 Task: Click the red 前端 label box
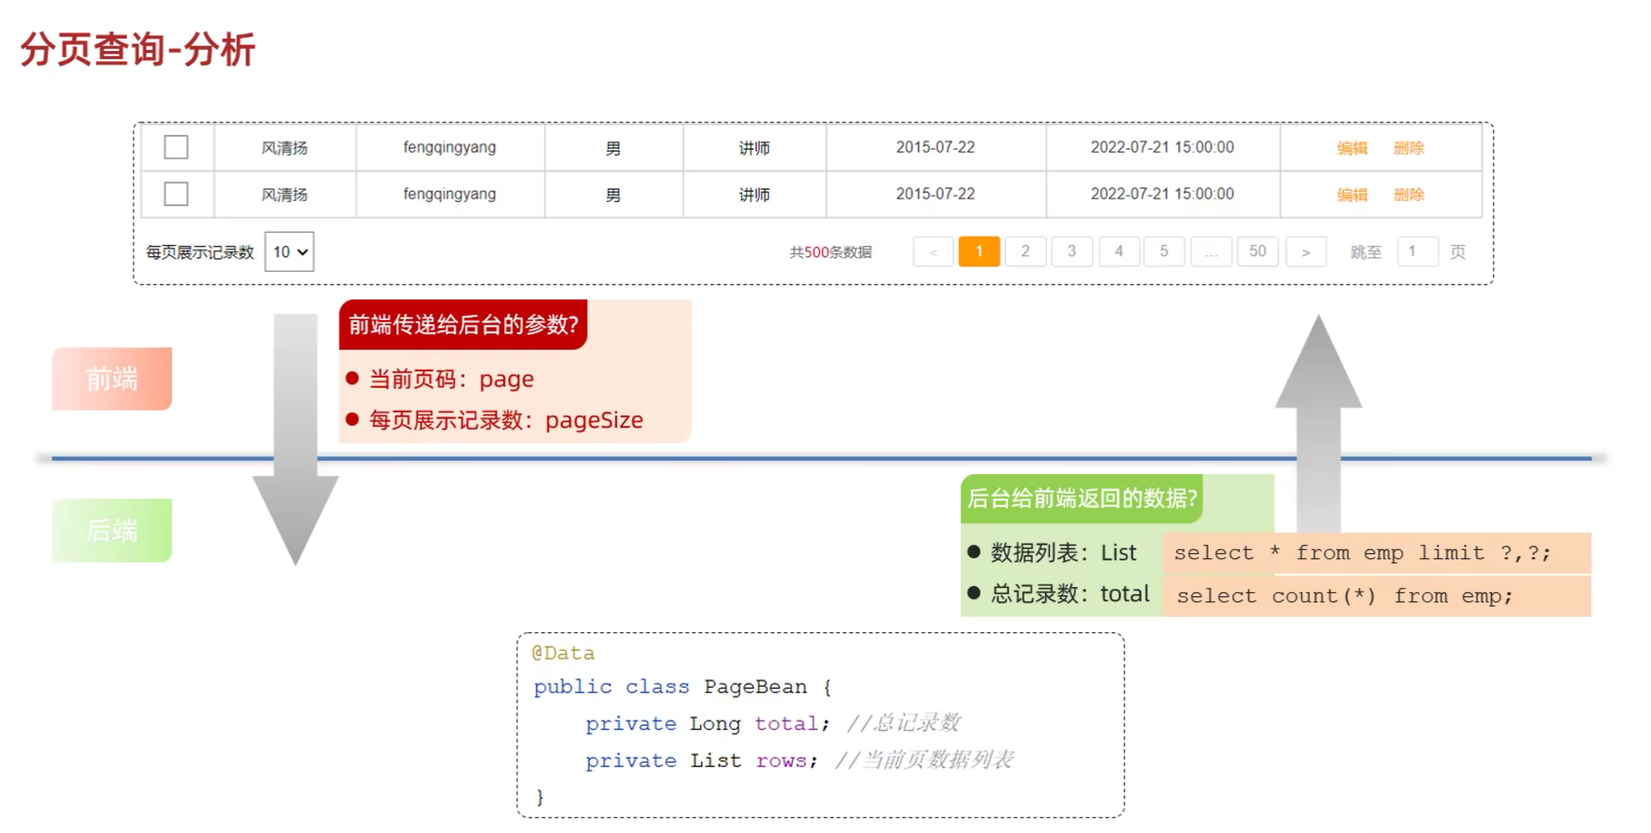(112, 378)
